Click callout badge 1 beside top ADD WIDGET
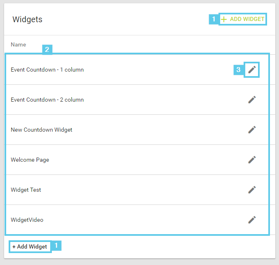This screenshot has height=265, width=279. click(x=214, y=19)
